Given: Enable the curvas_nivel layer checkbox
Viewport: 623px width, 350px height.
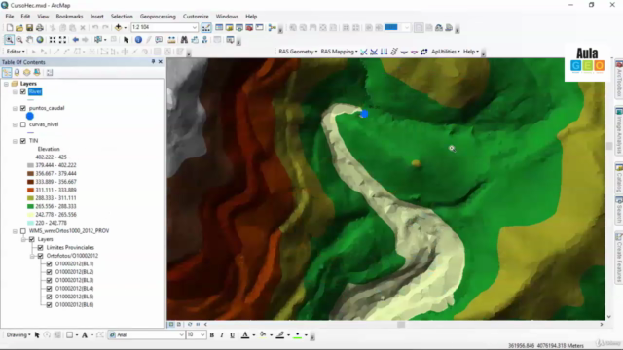Looking at the screenshot, I should (23, 124).
